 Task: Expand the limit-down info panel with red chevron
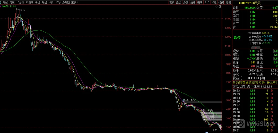[256, 47]
